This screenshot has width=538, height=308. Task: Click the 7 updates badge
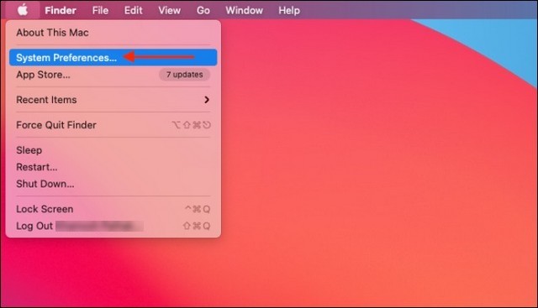tap(185, 75)
